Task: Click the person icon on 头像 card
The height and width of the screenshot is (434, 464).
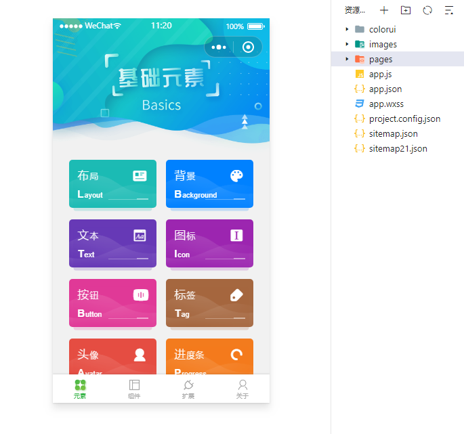Action: pyautogui.click(x=140, y=355)
